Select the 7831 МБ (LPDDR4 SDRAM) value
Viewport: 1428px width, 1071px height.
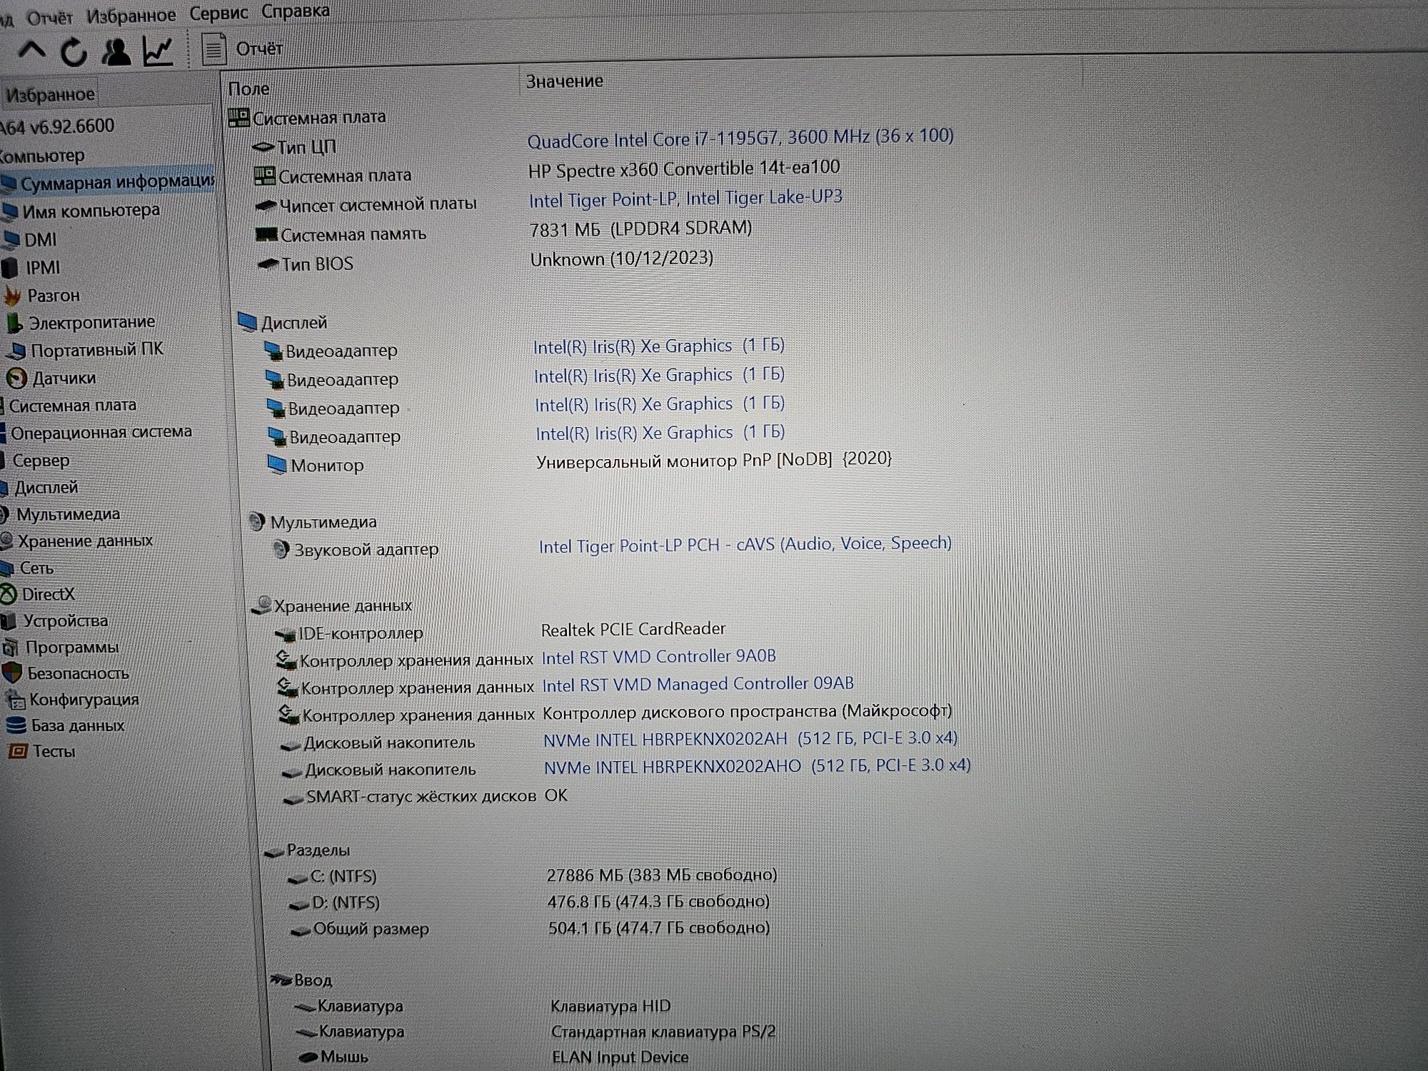click(641, 228)
